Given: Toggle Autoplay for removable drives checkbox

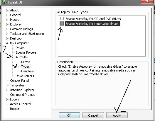Looking at the screenshot, I should pyautogui.click(x=62, y=23).
